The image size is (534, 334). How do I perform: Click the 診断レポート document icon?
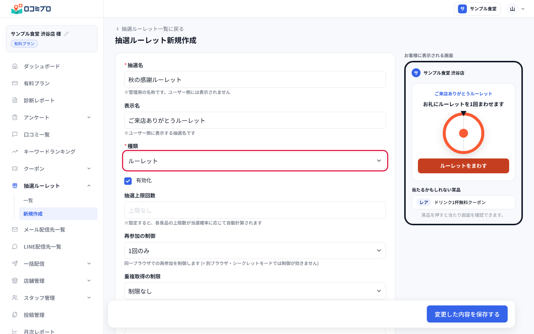click(x=15, y=100)
